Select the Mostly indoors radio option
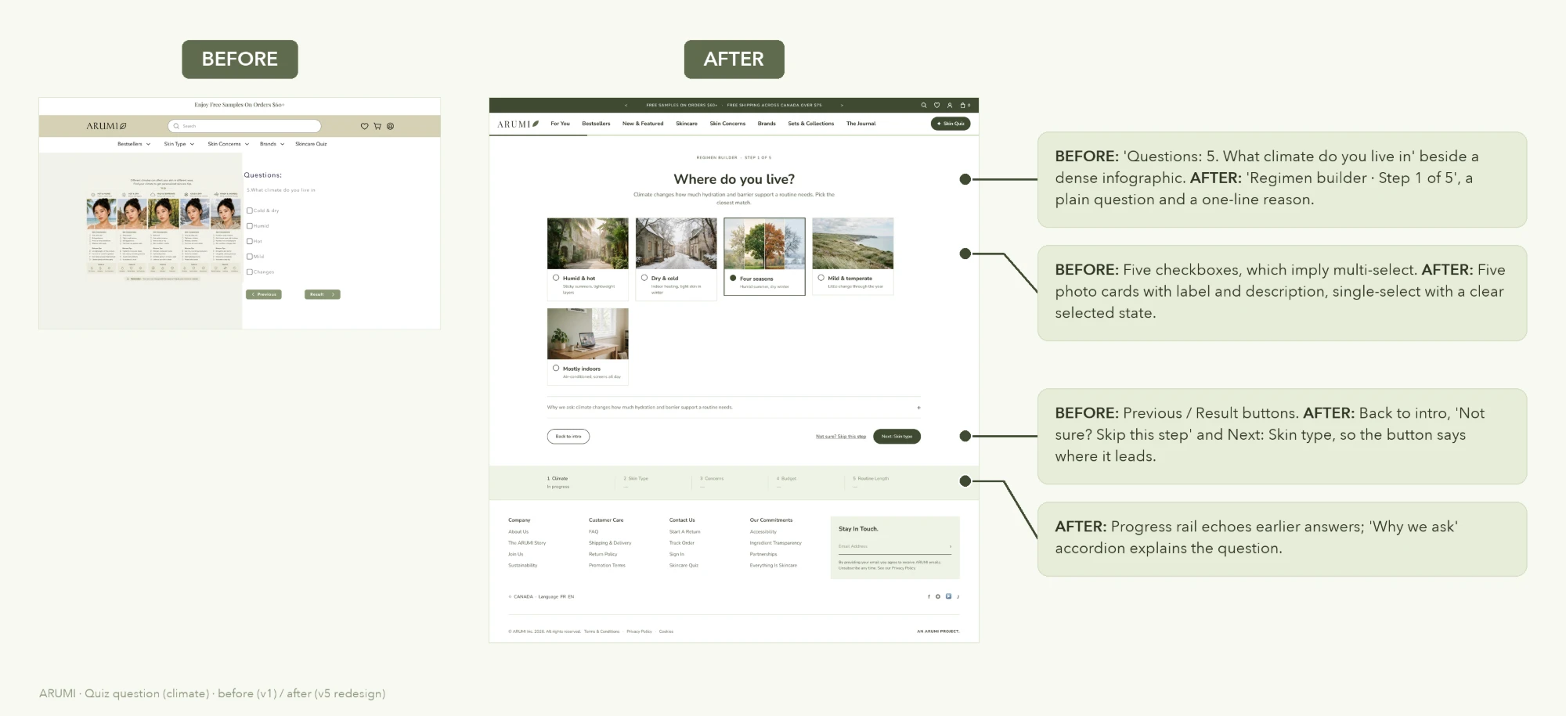Viewport: 1566px width, 716px height. 556,368
